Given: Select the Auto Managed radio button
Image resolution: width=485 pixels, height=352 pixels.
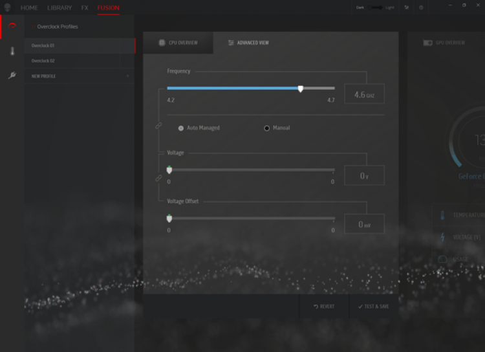Looking at the screenshot, I should tap(181, 128).
